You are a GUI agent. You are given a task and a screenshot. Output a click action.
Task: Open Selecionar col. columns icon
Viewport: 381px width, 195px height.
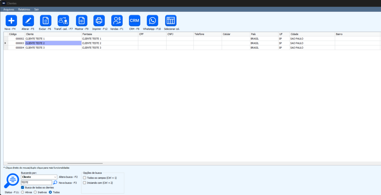(x=171, y=21)
